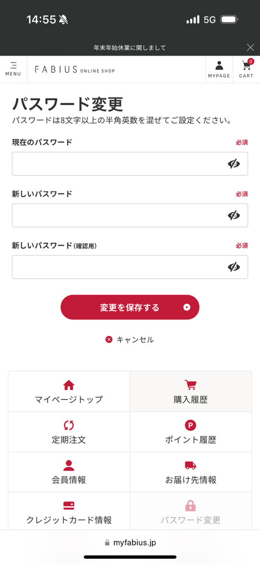Viewport: 260px width, 564px height.
Task: Show the 現在のパスワード field text
Action: pyautogui.click(x=234, y=164)
